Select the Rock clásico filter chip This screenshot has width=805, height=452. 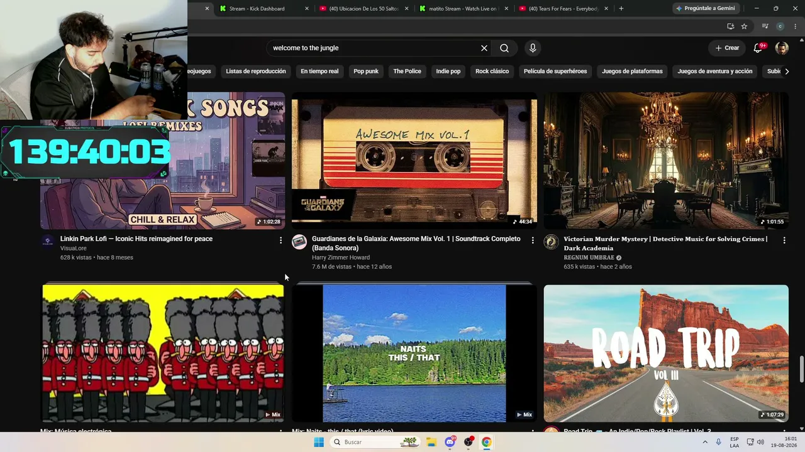[492, 72]
